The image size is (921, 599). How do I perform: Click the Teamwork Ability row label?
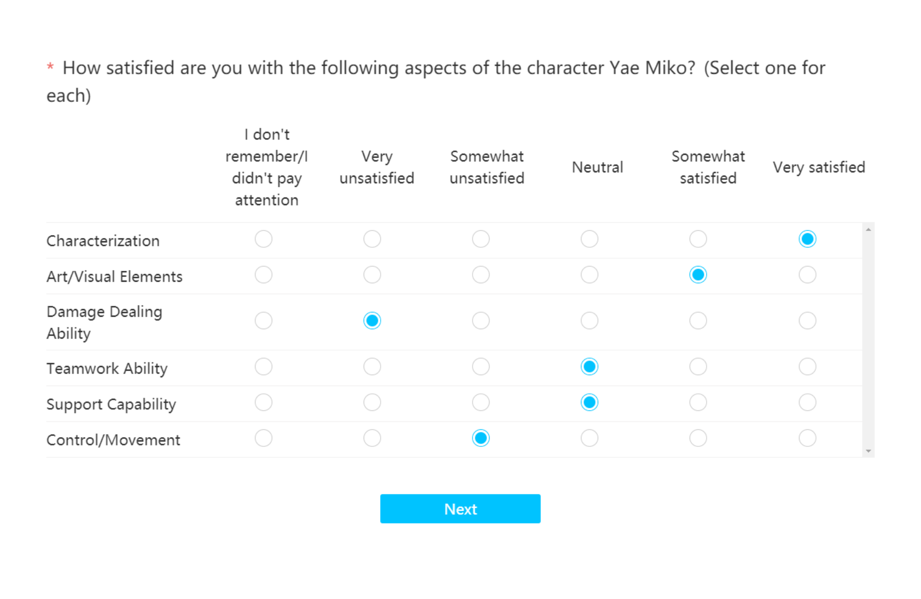(x=107, y=369)
